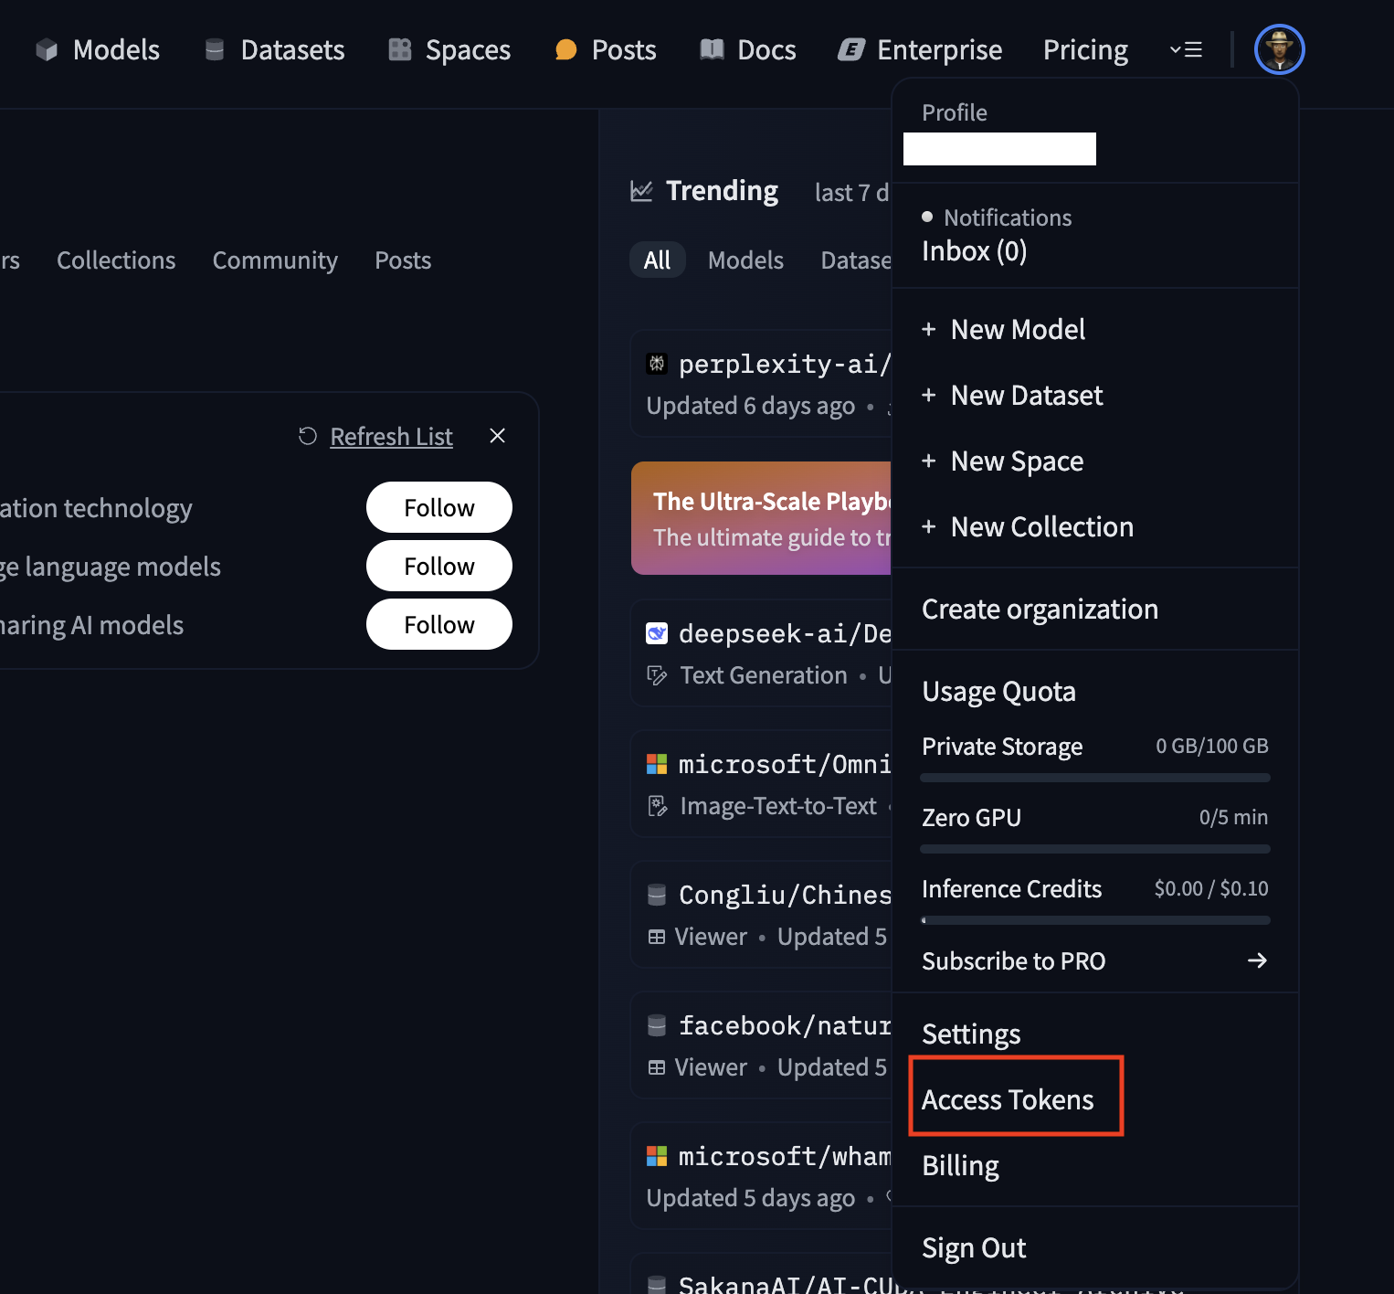Click the plus icon beside New Space
The width and height of the screenshot is (1394, 1294).
(x=929, y=461)
